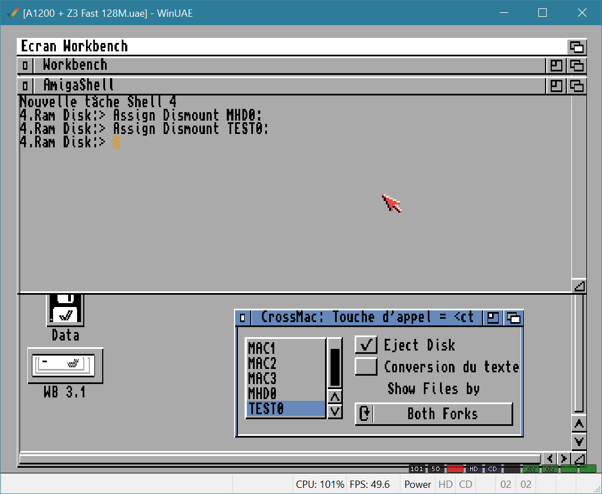Close the WinUAE window

[x=582, y=13]
